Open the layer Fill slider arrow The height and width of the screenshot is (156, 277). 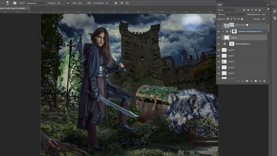pos(268,19)
